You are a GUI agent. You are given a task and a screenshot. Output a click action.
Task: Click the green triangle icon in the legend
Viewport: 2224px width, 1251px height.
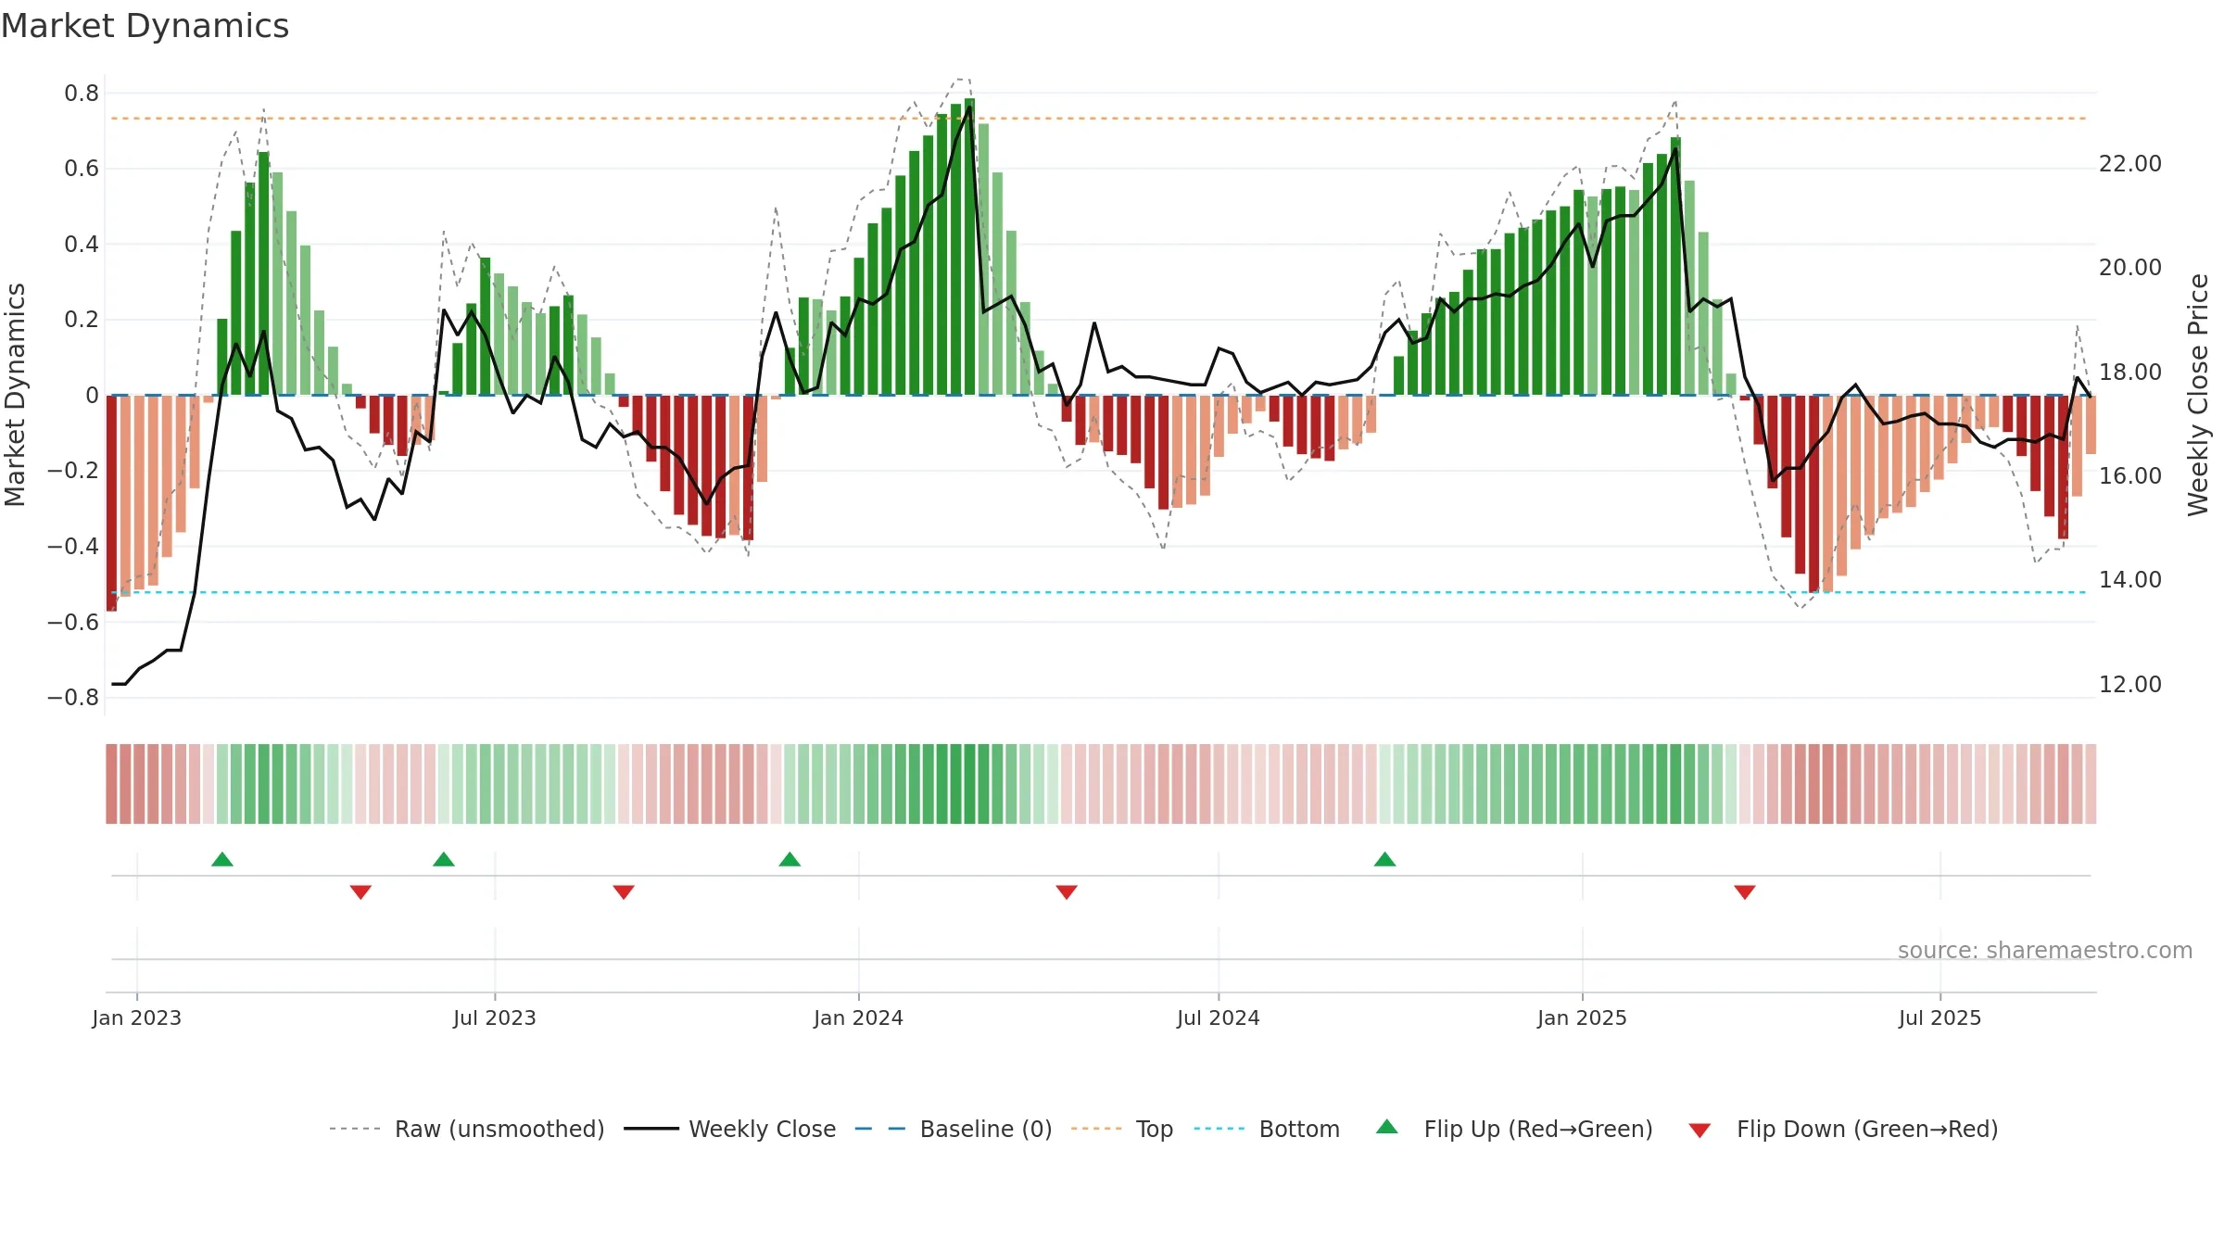coord(1387,1127)
